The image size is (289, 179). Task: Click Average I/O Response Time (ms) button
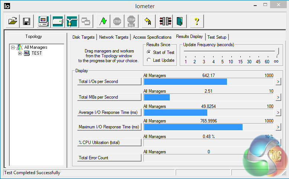click(109, 112)
